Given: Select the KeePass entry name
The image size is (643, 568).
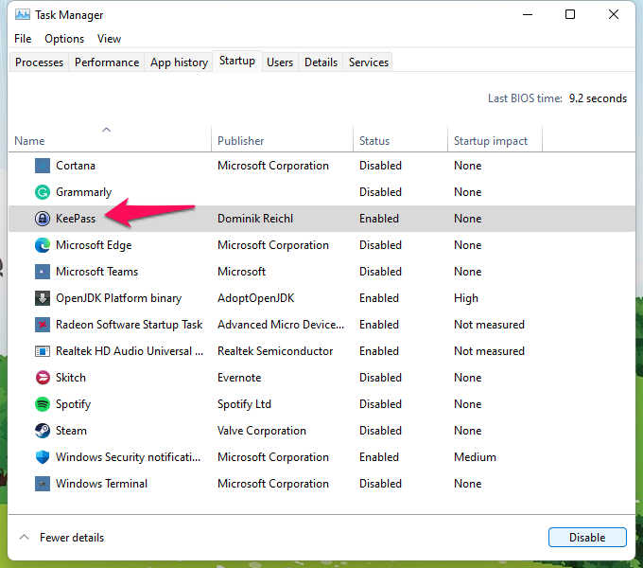Looking at the screenshot, I should click(76, 219).
